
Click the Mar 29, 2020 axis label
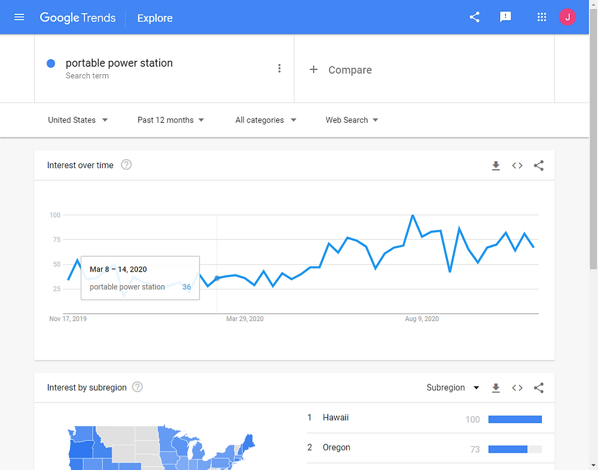pyautogui.click(x=245, y=319)
